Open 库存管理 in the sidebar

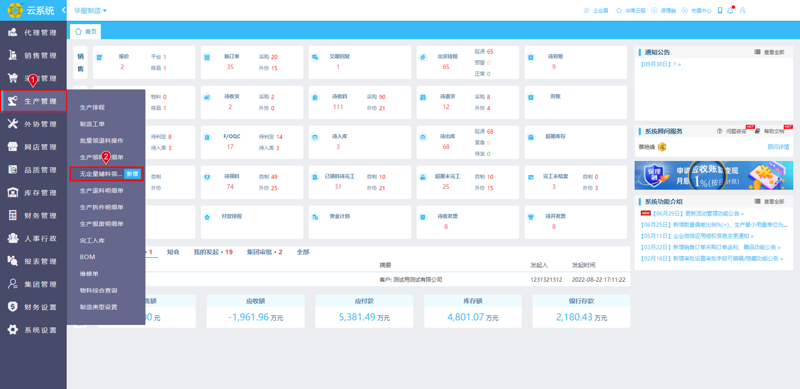tap(33, 193)
